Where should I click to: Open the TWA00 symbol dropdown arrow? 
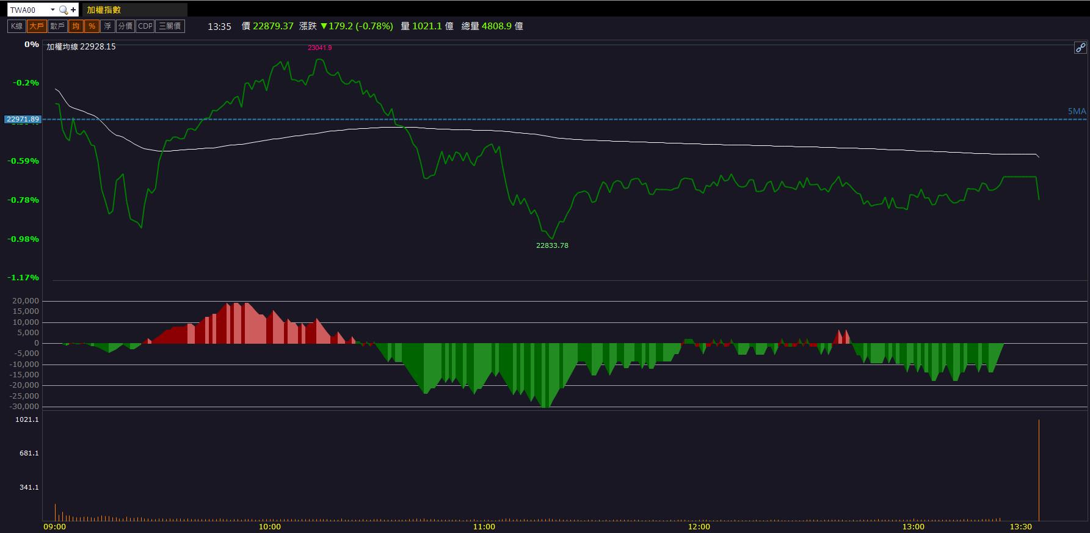(x=53, y=10)
